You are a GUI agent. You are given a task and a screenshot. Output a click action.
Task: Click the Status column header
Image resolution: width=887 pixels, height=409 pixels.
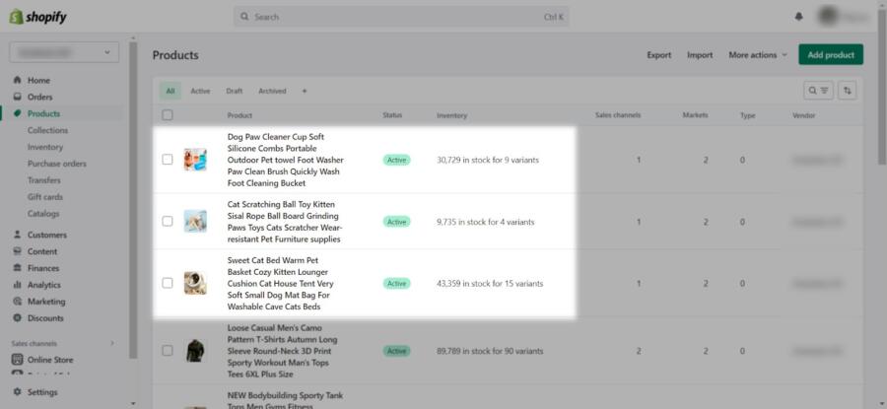pos(392,115)
